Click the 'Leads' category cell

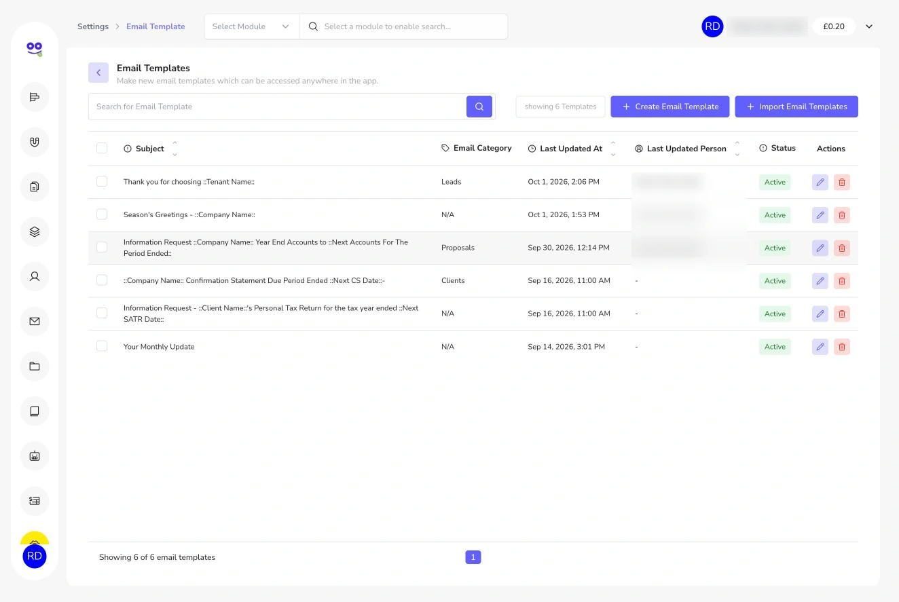pyautogui.click(x=451, y=182)
